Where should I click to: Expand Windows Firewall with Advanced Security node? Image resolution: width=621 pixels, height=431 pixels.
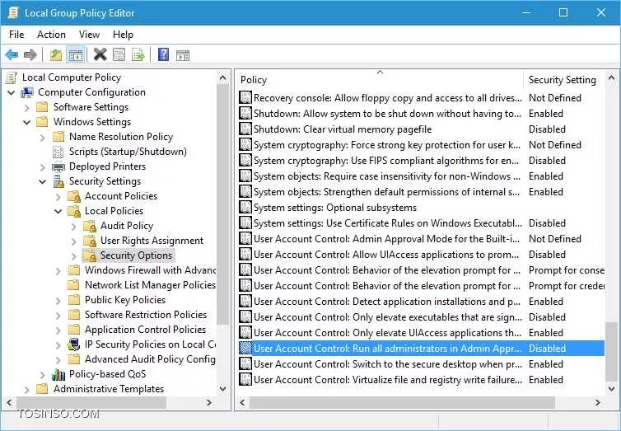pyautogui.click(x=58, y=271)
